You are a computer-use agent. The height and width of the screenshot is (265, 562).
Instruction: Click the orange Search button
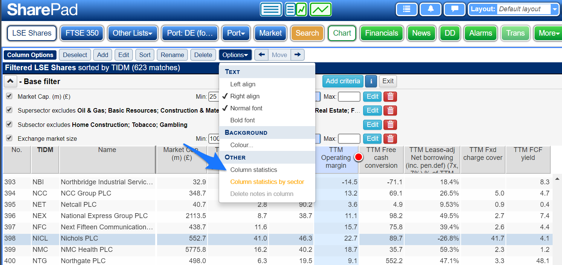307,33
